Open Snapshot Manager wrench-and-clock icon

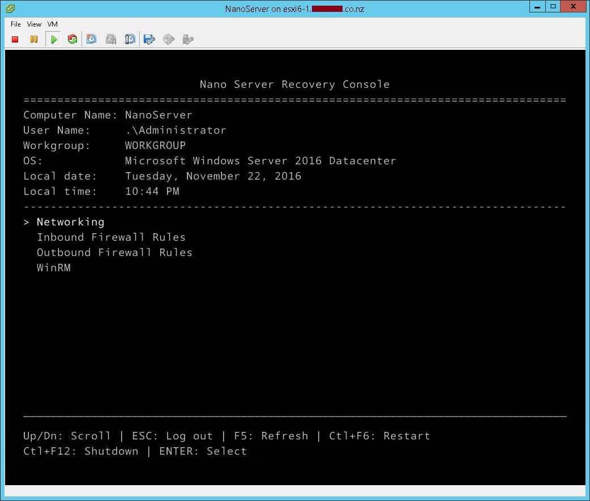pyautogui.click(x=130, y=39)
